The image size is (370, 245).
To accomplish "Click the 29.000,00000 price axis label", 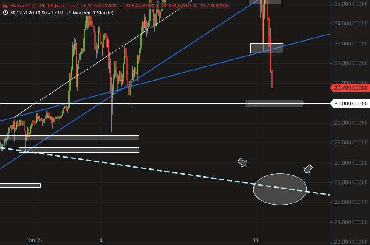I will tap(351, 123).
